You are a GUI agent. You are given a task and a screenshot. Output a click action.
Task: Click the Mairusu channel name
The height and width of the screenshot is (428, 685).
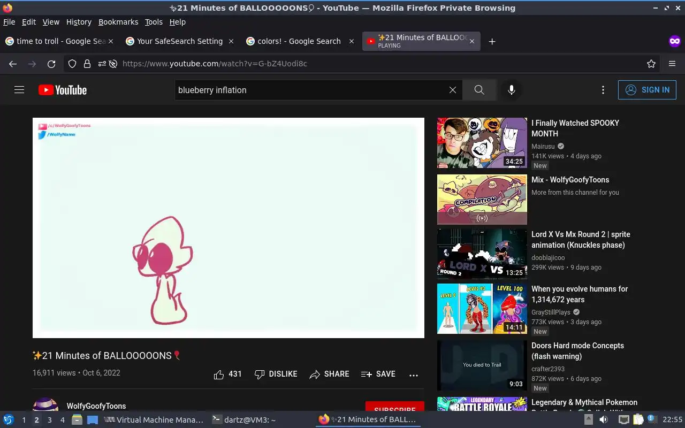[x=543, y=146]
